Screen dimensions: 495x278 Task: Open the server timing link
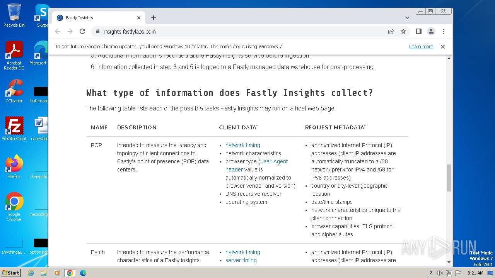(x=241, y=260)
